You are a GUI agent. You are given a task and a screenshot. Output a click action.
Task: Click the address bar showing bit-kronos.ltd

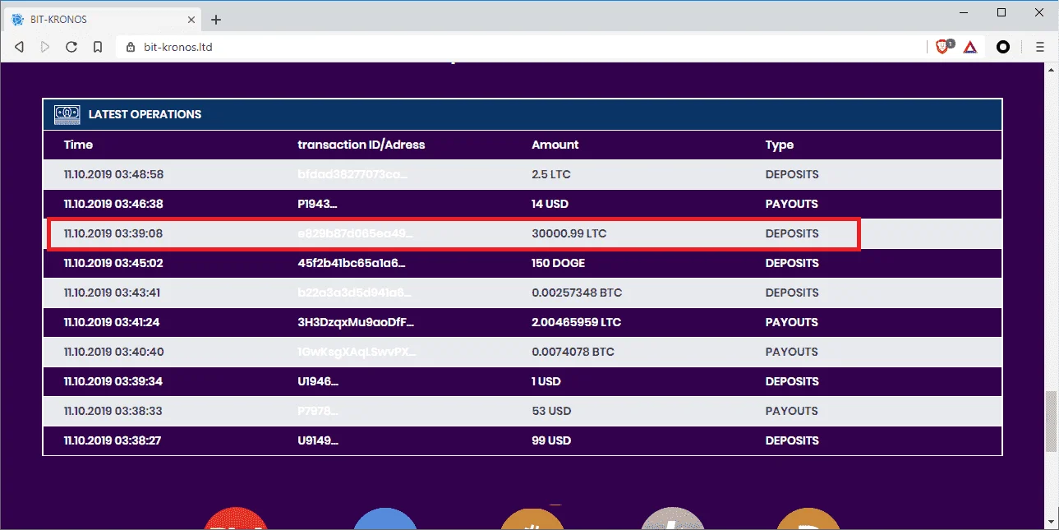521,47
